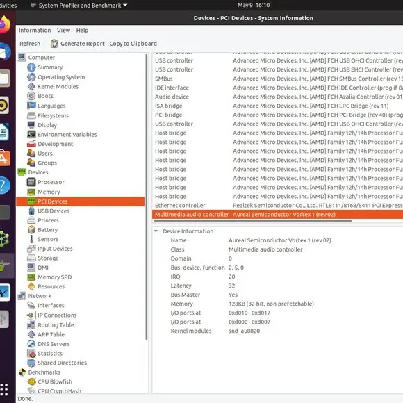Select the Audio device row

click(277, 97)
